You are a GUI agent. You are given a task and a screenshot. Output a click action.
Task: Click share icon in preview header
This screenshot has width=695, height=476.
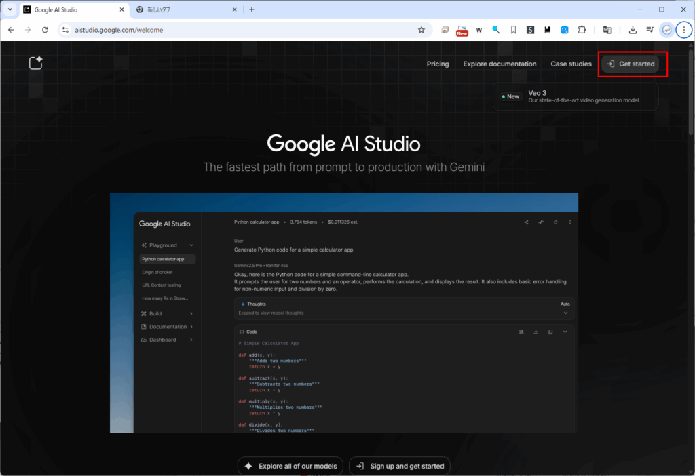[526, 222]
